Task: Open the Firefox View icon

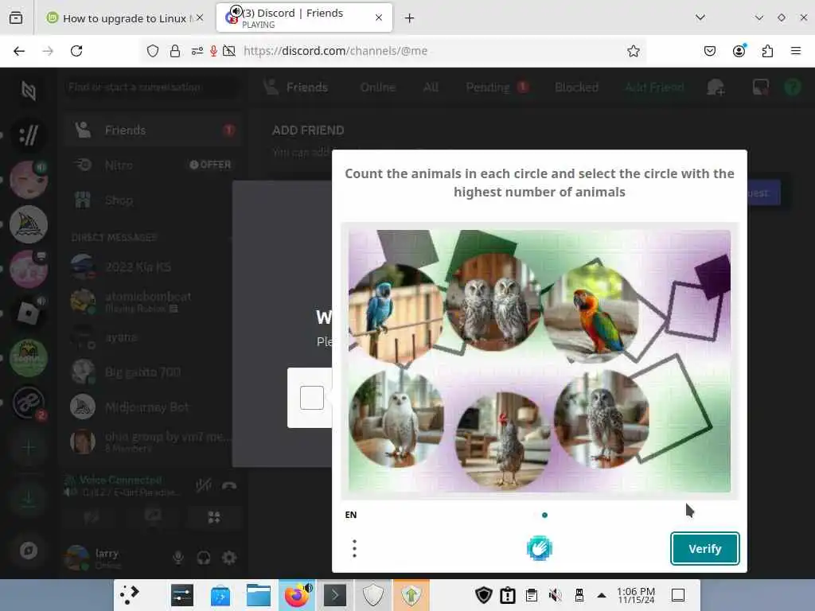Action: click(x=16, y=18)
